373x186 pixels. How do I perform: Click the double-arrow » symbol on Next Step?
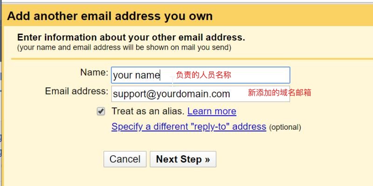[x=207, y=159]
